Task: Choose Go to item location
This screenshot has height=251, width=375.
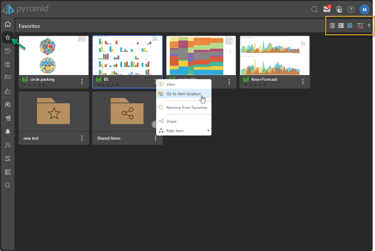Action: tap(184, 94)
